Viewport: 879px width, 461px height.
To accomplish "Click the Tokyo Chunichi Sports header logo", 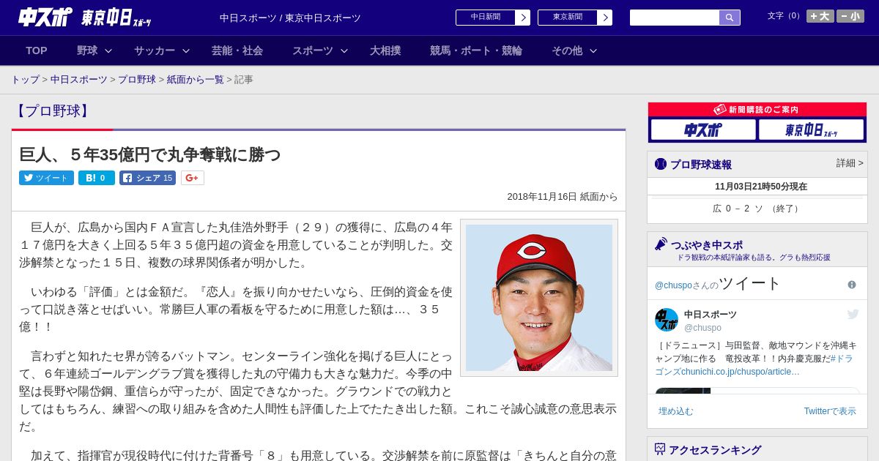I will pos(116,18).
